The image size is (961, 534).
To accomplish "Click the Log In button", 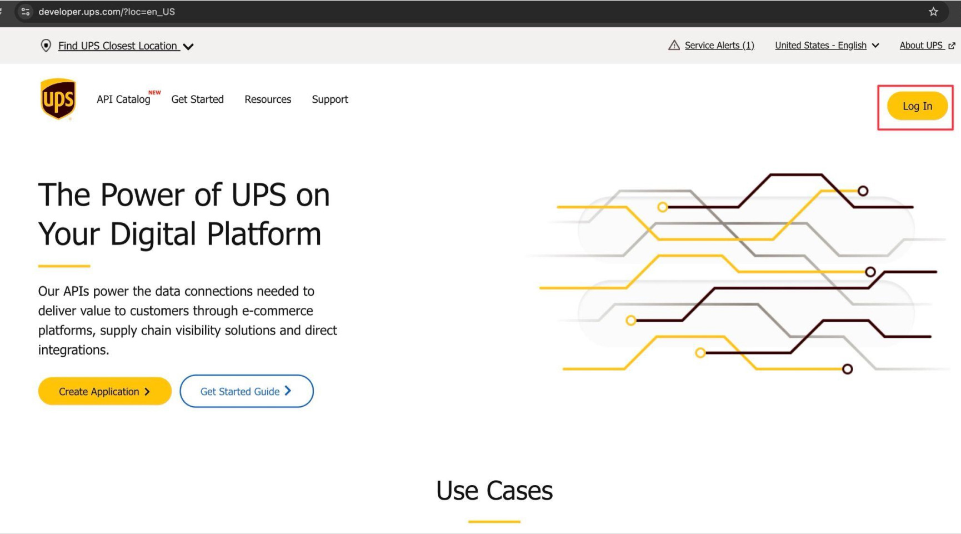I will (x=917, y=106).
